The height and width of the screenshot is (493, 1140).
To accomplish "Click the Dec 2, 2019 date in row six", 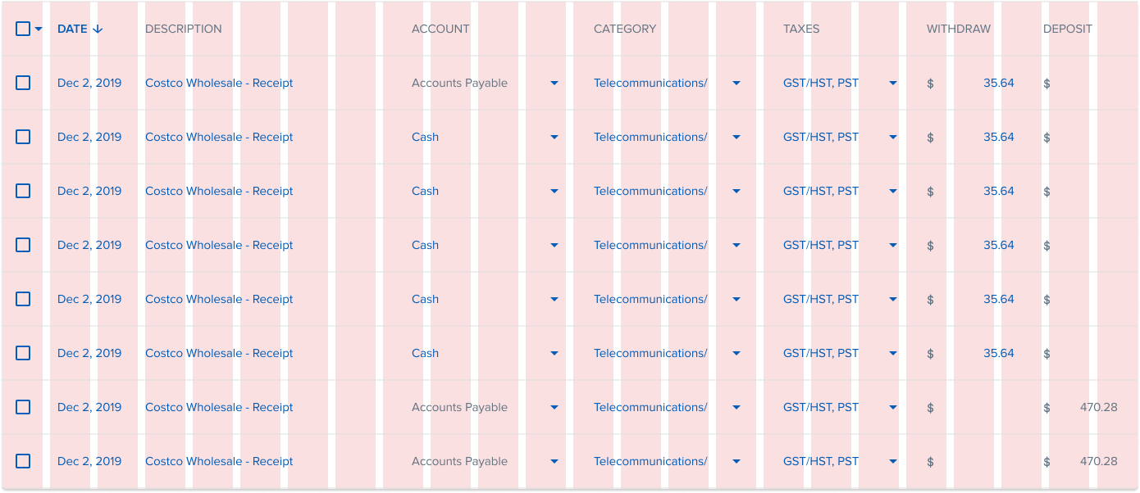I will coord(89,353).
